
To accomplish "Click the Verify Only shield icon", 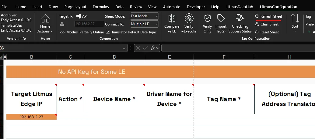I will click(207, 19).
